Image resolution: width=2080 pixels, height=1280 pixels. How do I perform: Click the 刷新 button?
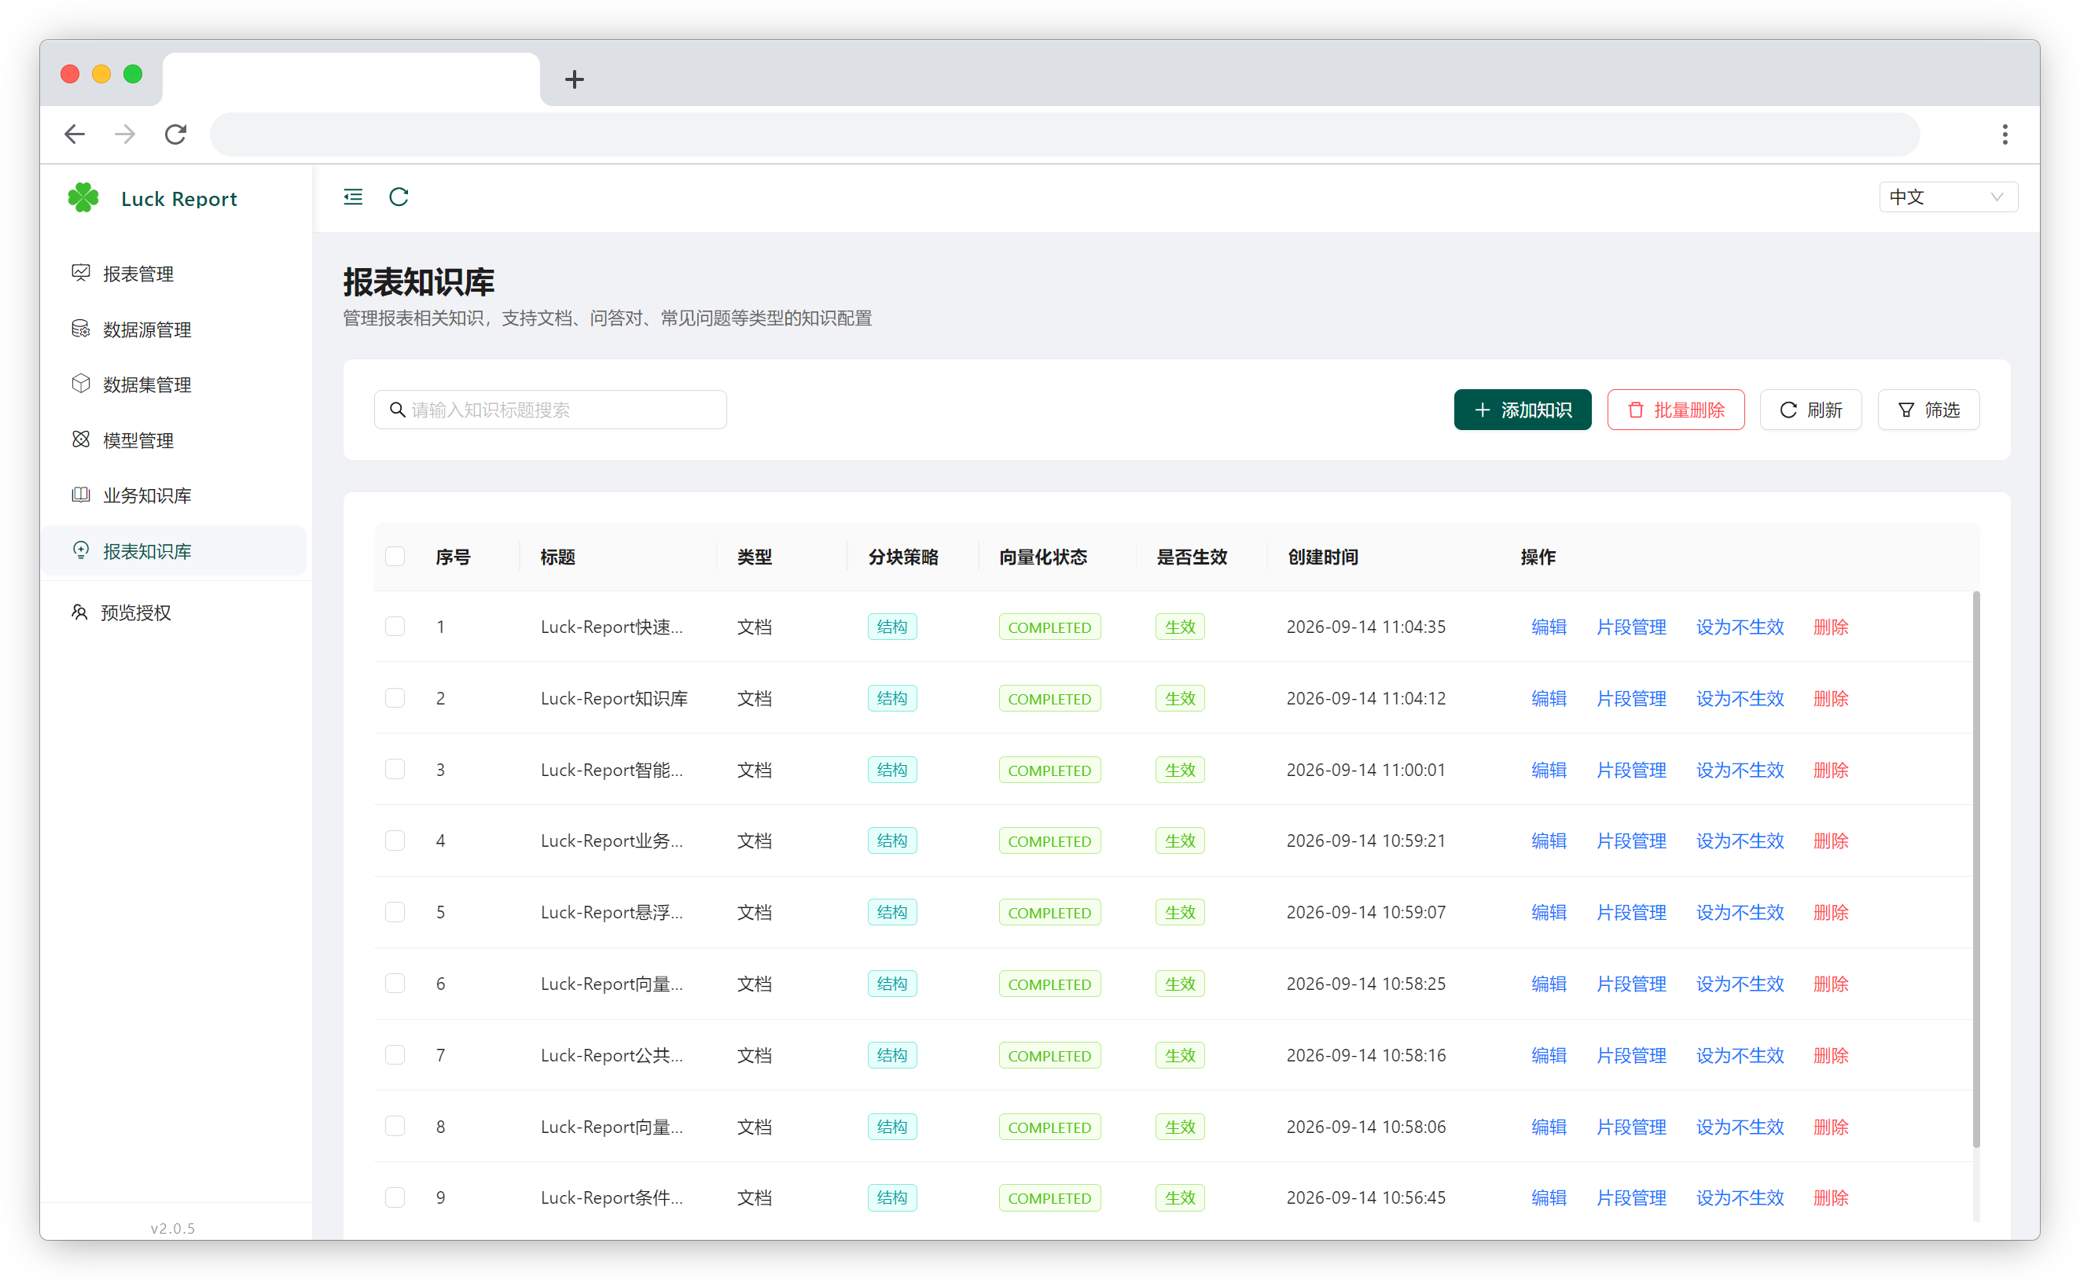[1811, 410]
